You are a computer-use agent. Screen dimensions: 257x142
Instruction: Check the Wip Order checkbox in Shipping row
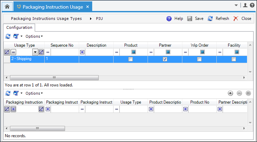200,59
